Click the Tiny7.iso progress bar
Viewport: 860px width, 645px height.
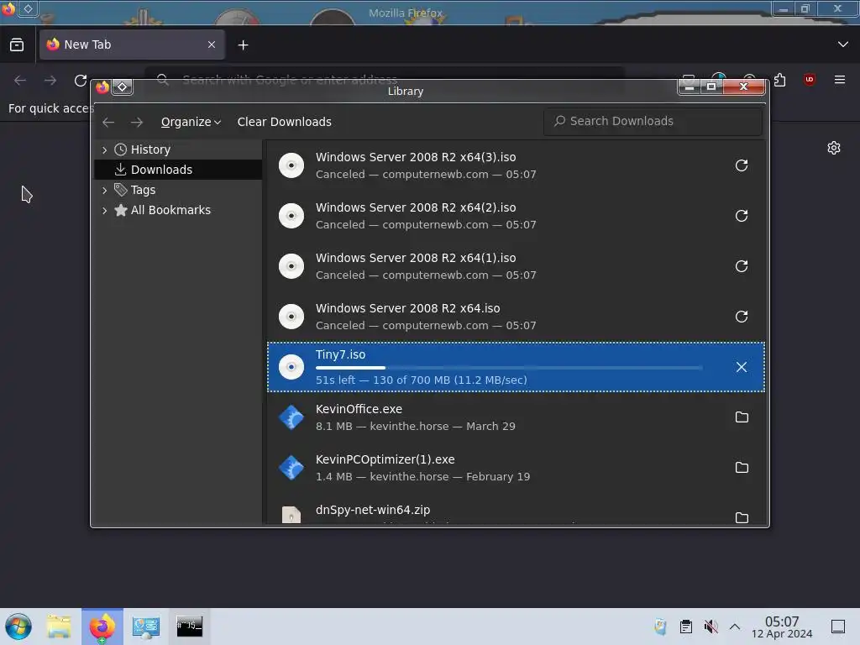[509, 368]
